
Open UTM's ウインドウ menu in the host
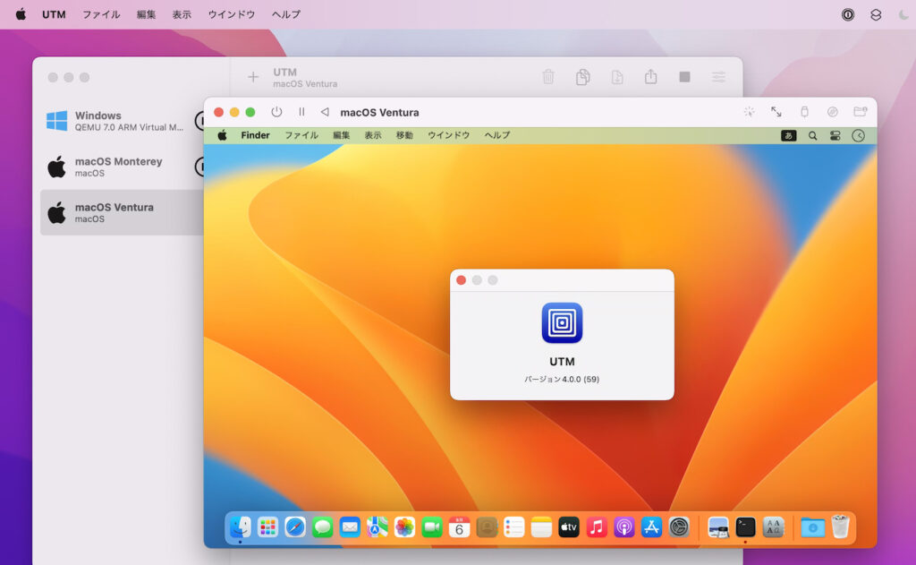[x=231, y=13]
